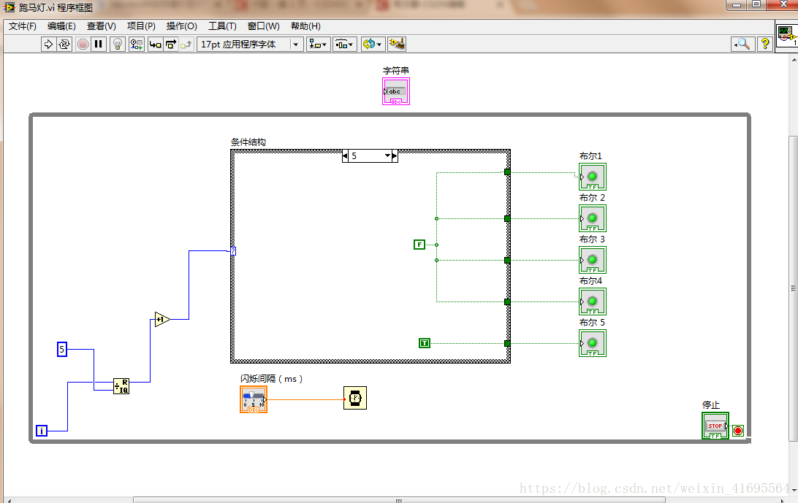
Task: Open the 文件(F) menu
Action: coord(22,26)
